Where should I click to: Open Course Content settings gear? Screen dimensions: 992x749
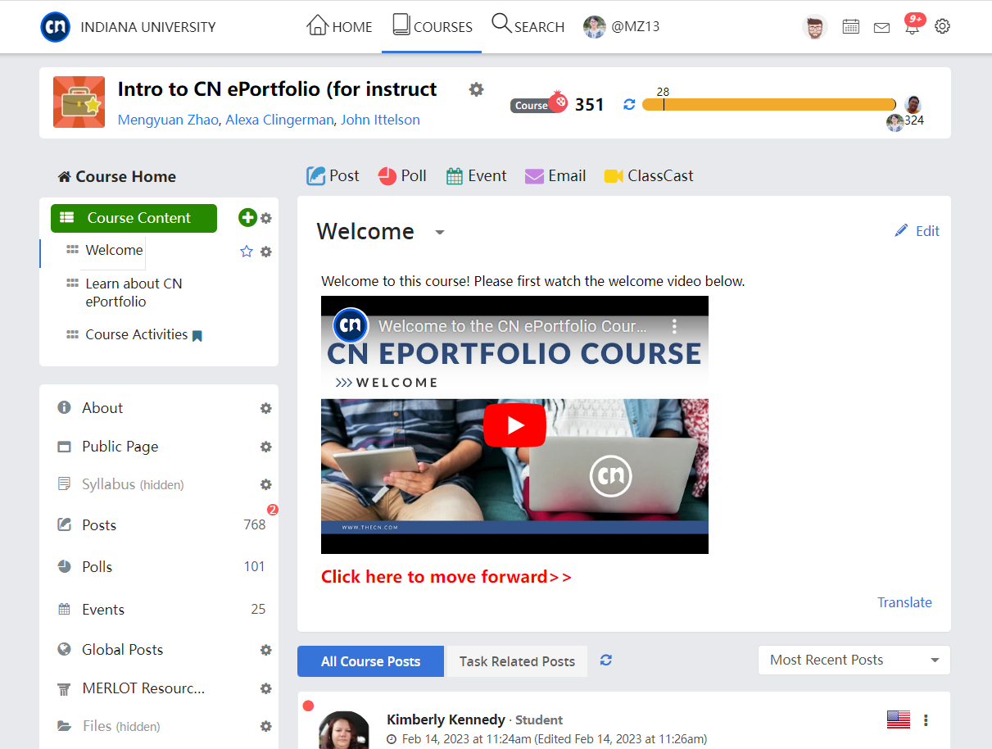pyautogui.click(x=266, y=219)
